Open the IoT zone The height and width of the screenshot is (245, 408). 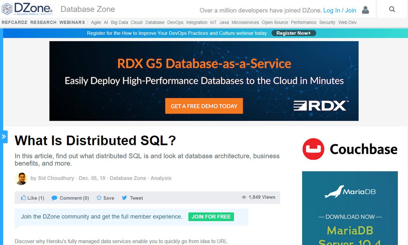tap(213, 22)
